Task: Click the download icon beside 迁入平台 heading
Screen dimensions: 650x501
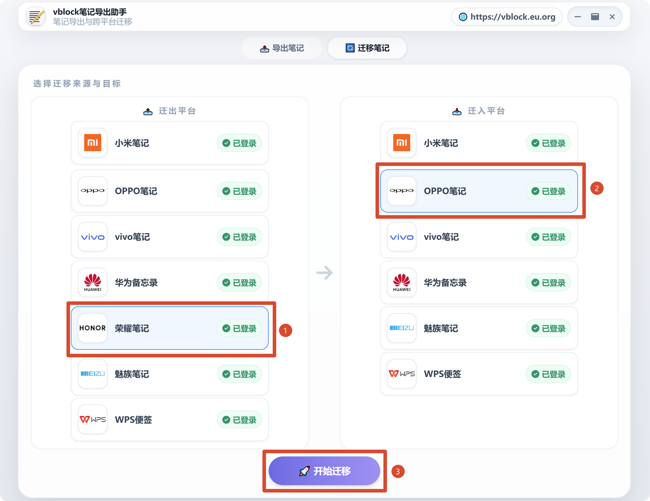Action: pyautogui.click(x=457, y=111)
